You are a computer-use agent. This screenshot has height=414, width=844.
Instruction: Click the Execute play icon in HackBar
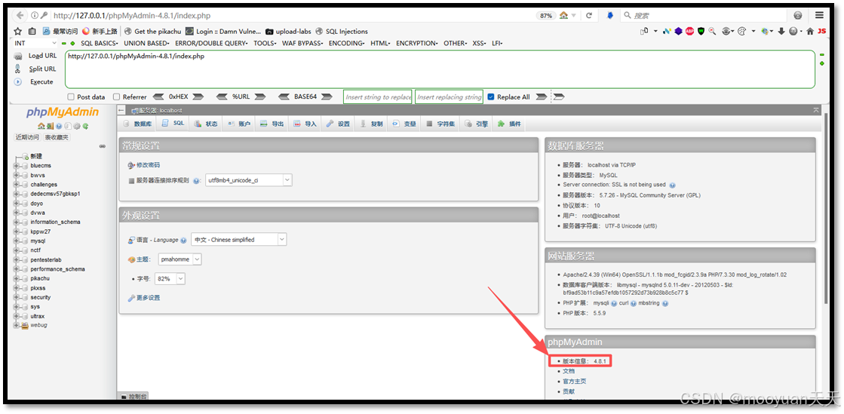18,82
